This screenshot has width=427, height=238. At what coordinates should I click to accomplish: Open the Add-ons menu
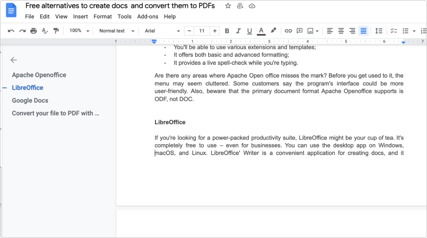click(x=148, y=17)
